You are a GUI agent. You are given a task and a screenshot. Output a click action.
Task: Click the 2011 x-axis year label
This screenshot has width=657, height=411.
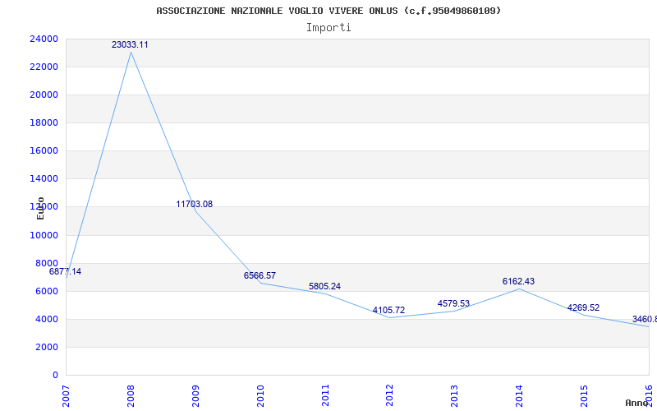tap(325, 396)
